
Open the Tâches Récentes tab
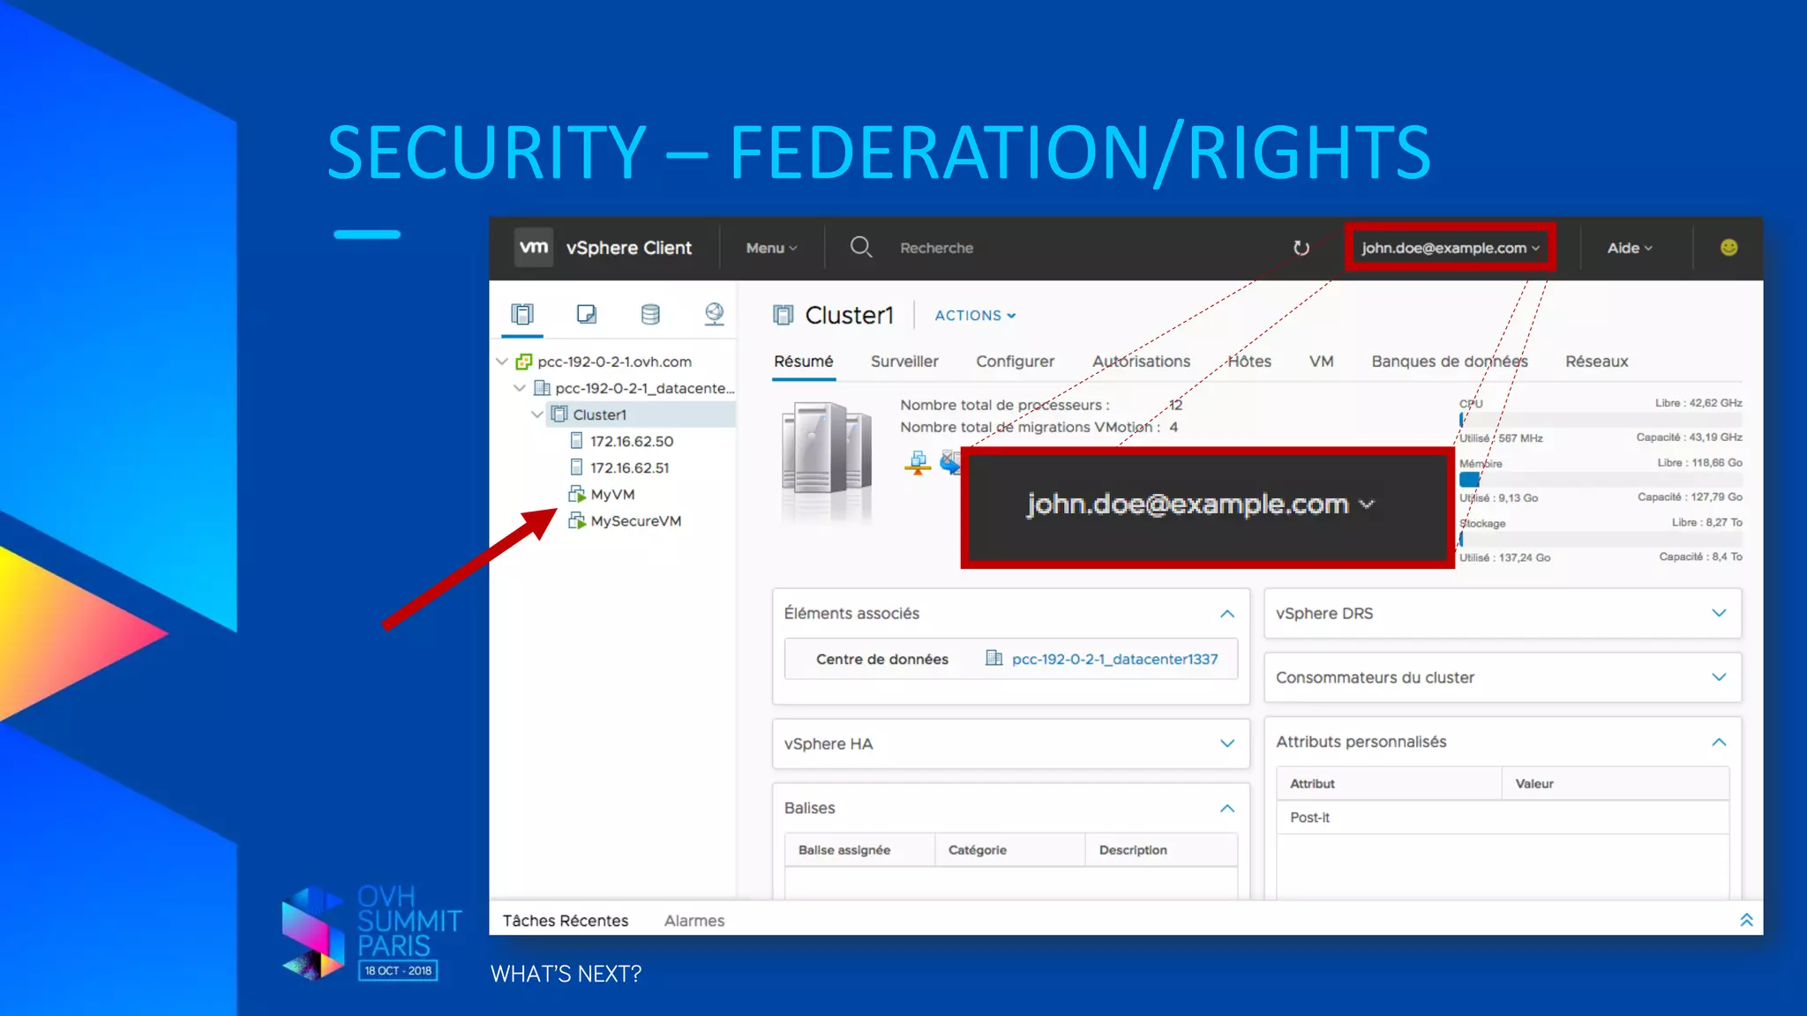click(566, 921)
